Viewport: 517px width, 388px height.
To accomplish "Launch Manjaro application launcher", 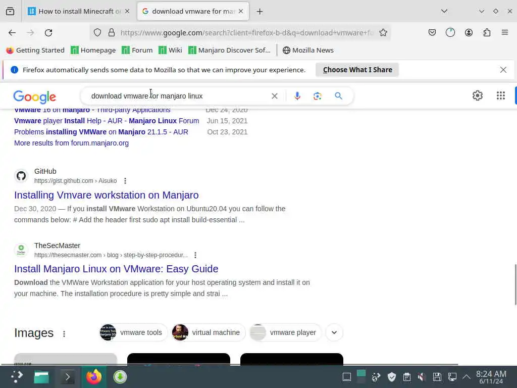I will pos(17,377).
